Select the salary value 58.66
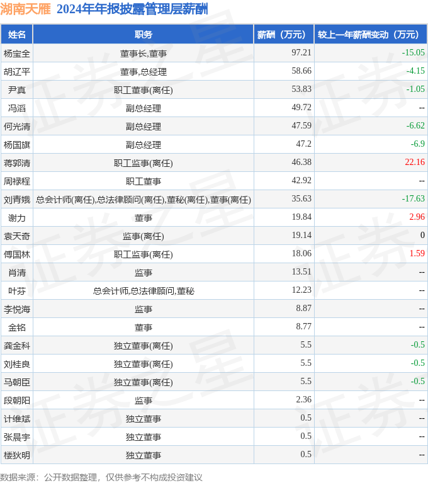The width and height of the screenshot is (428, 483). (301, 71)
